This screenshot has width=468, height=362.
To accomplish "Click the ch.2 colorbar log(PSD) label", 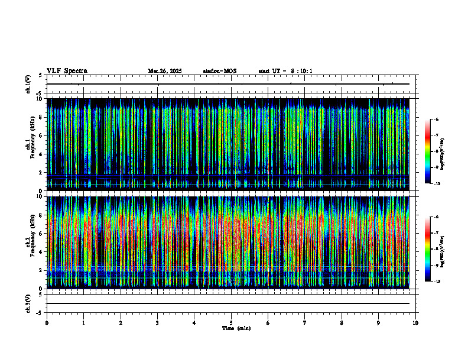I will pyautogui.click(x=443, y=251).
